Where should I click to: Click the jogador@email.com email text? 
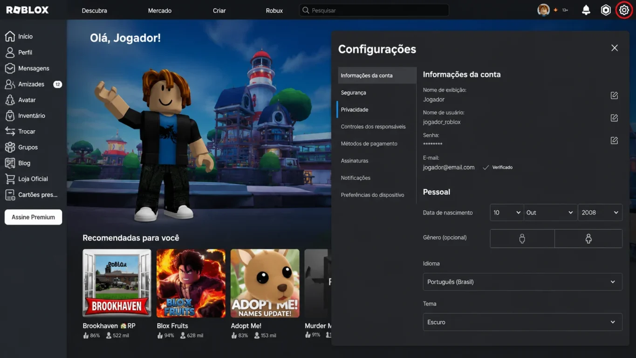click(x=449, y=167)
